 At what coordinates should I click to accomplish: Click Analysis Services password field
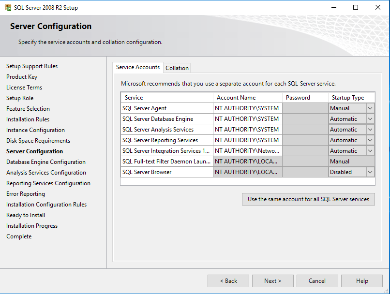tap(305, 130)
